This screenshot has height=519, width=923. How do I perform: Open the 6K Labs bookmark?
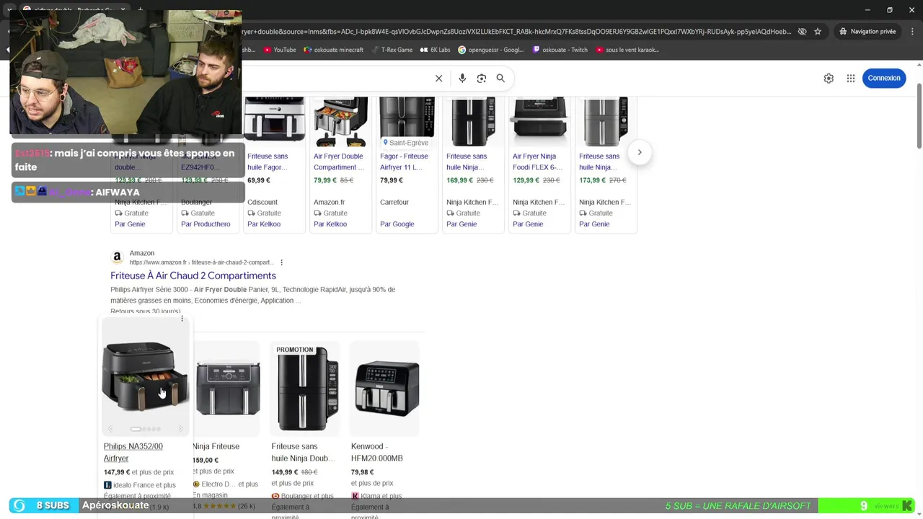[x=435, y=50]
